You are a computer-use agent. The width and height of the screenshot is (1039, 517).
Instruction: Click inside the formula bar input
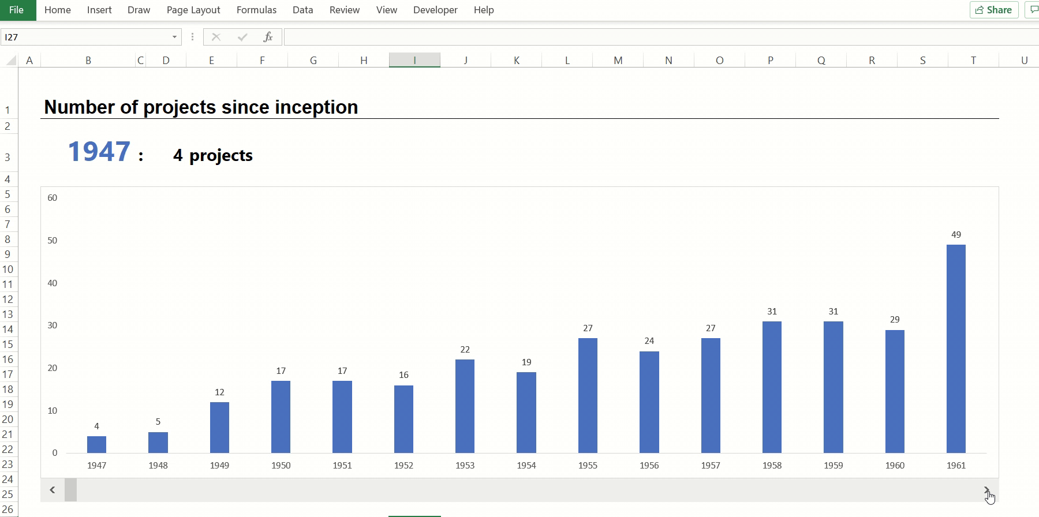point(661,37)
